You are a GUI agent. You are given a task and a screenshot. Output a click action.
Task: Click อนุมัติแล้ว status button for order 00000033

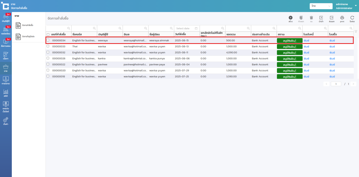(x=290, y=46)
